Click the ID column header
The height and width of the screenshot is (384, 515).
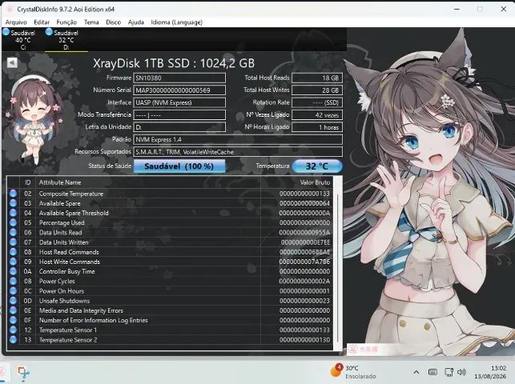click(x=27, y=182)
